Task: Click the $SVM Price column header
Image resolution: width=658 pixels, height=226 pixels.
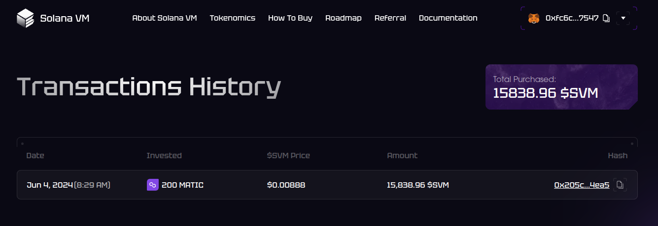Action: [288, 156]
